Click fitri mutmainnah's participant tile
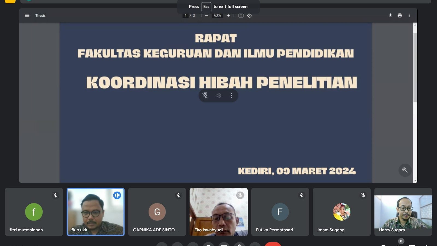This screenshot has height=246, width=437. coord(34,212)
